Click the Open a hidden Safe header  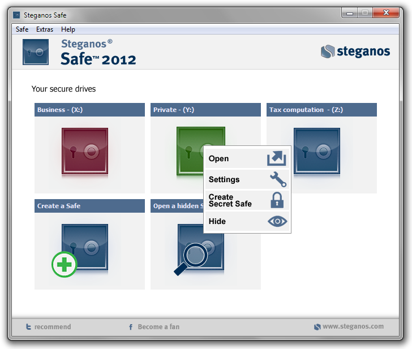[177, 206]
